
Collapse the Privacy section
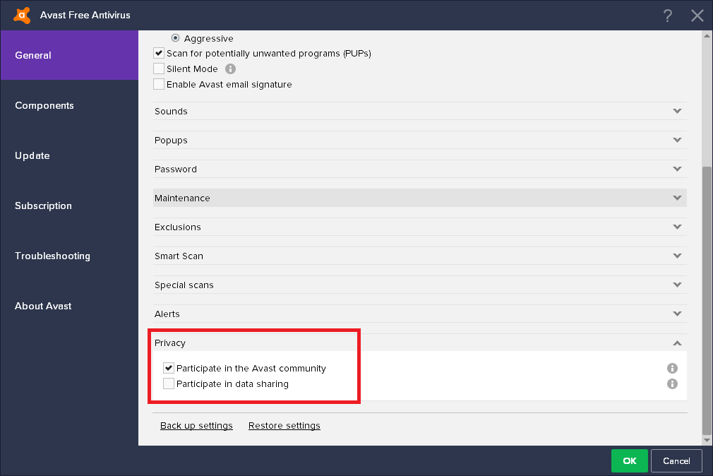point(677,343)
